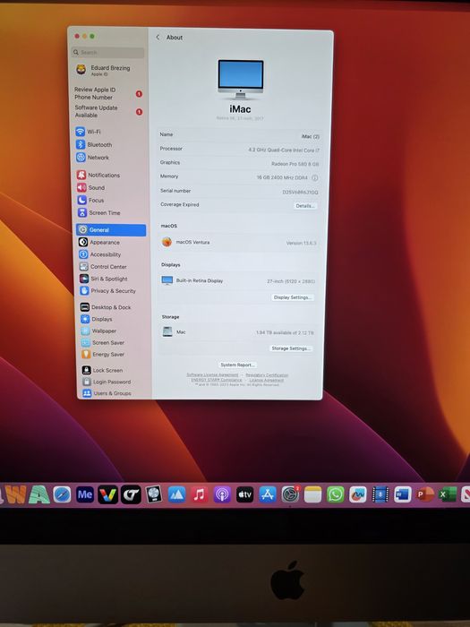Go back using the arrow beside About

pyautogui.click(x=158, y=38)
